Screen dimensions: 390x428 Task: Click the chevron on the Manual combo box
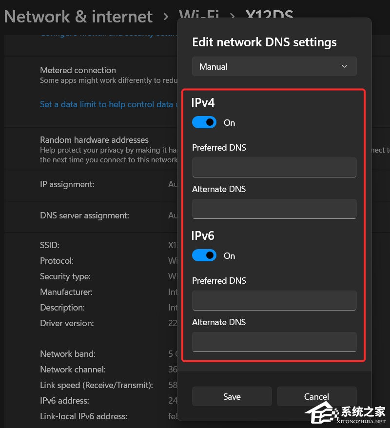click(x=344, y=66)
